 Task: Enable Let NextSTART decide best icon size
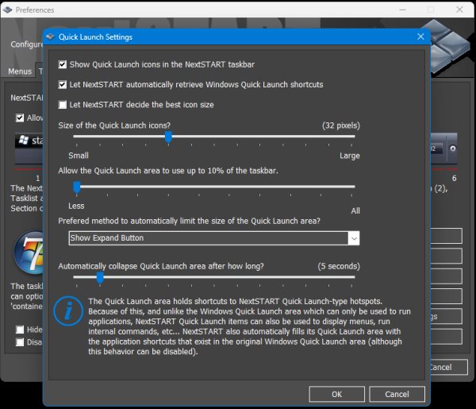[x=63, y=104]
